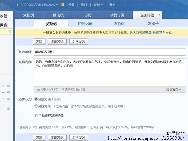
Task: Open the 发贺卡 sub-tab
Action: 153,24
